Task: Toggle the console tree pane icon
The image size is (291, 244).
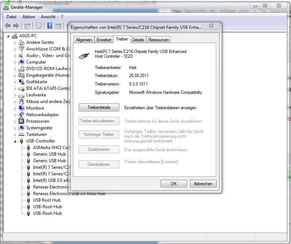Action: 27,26
